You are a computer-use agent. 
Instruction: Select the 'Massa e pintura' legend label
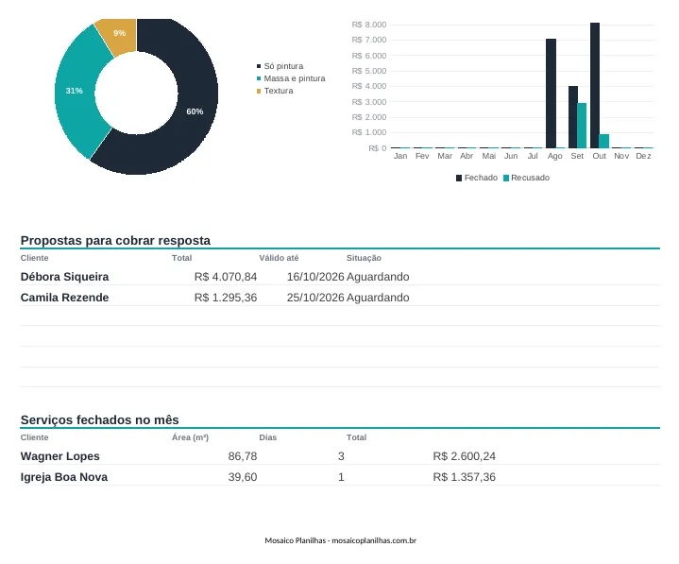[x=295, y=78]
